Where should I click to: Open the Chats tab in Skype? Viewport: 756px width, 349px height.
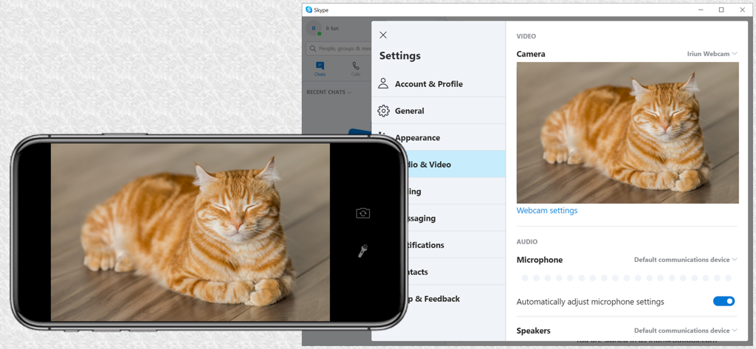pyautogui.click(x=320, y=69)
